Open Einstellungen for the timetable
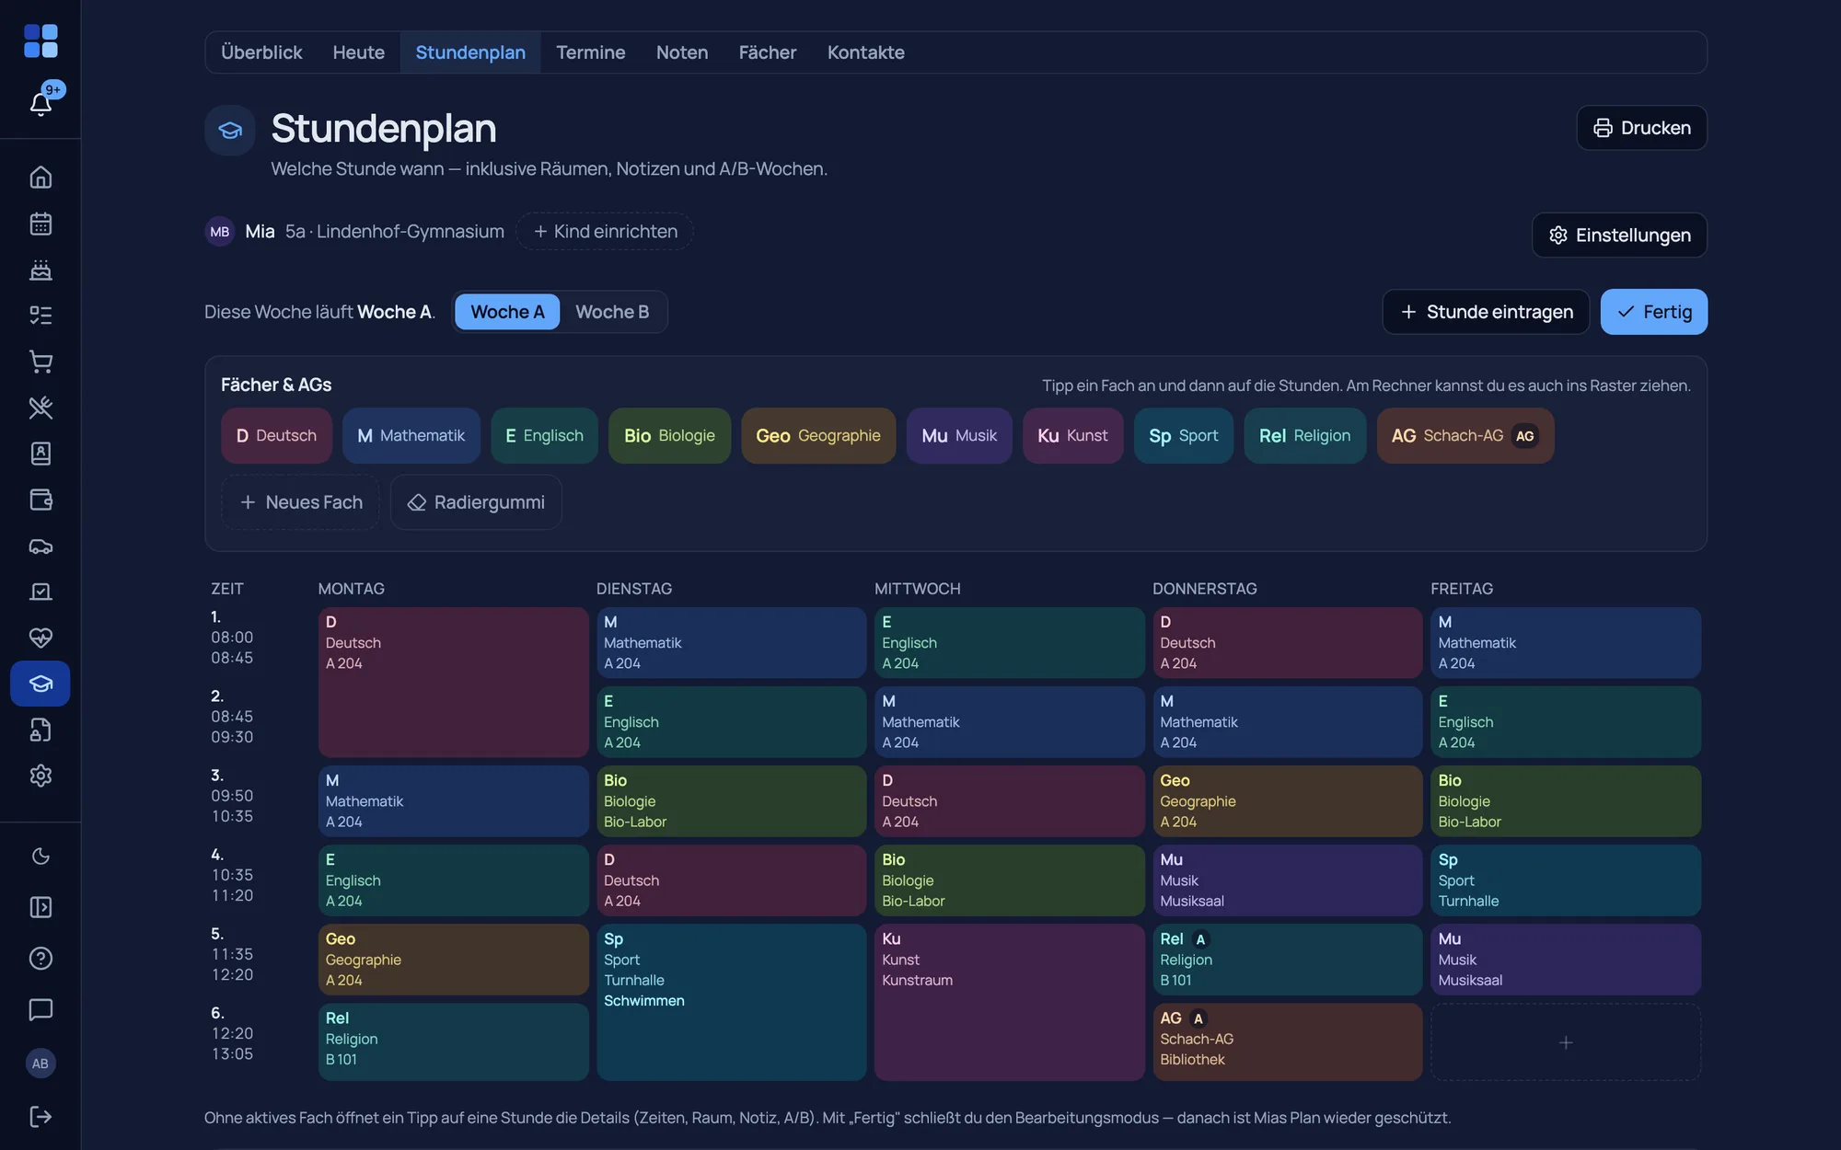 tap(1619, 236)
